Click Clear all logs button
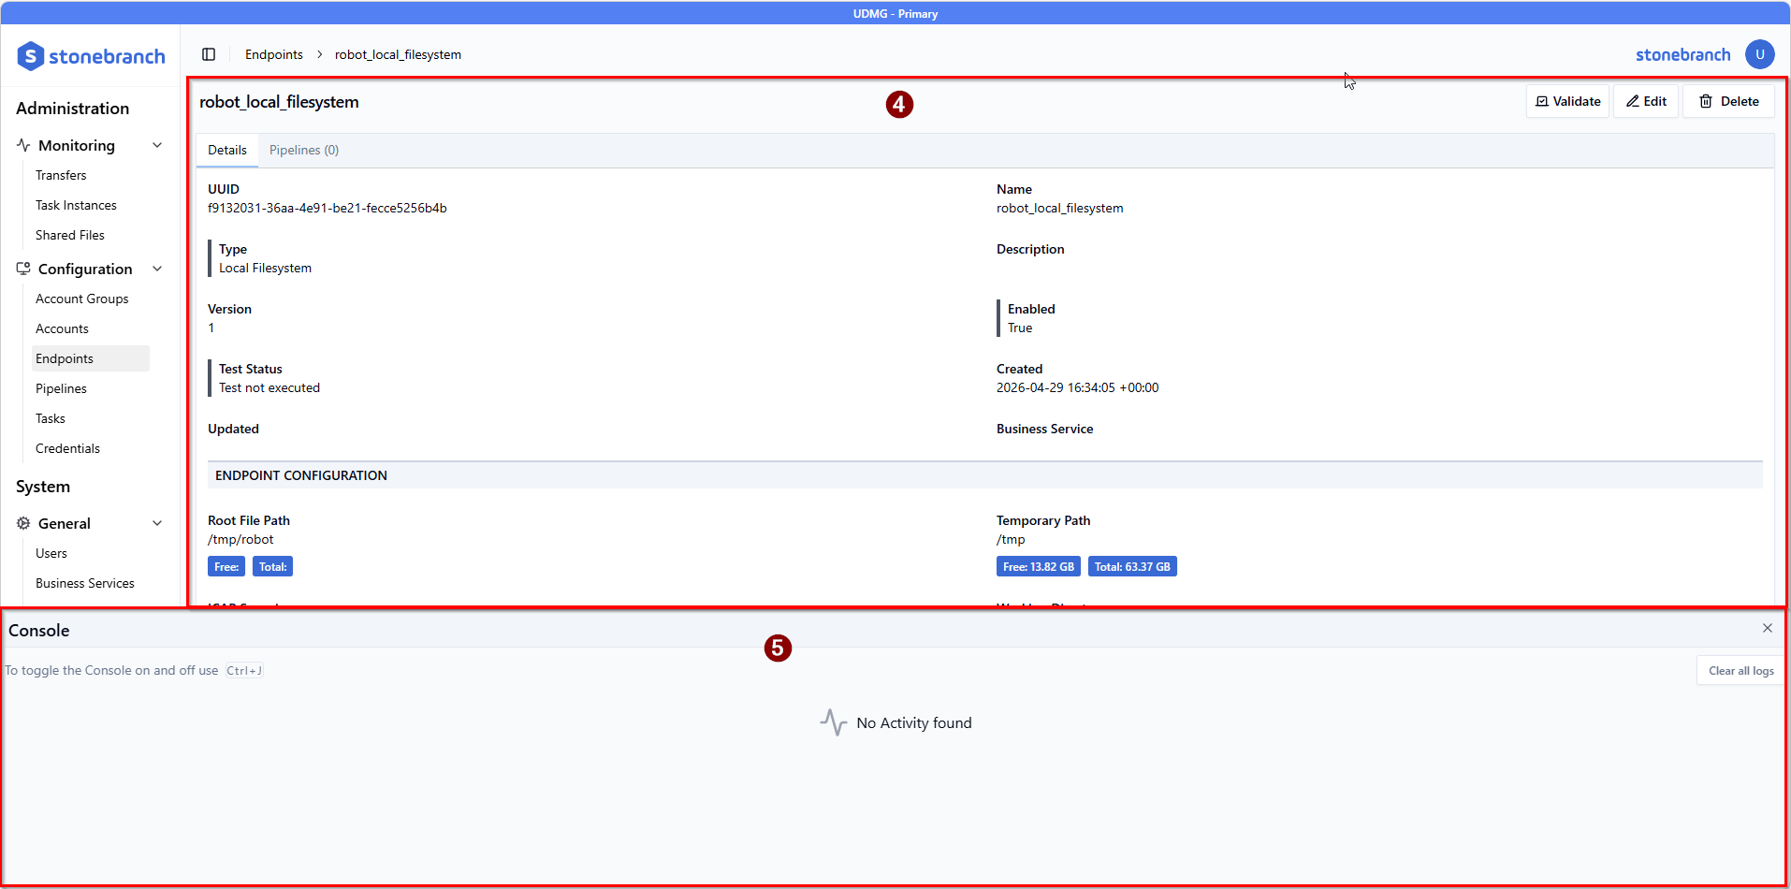The height and width of the screenshot is (889, 1791). coord(1740,670)
